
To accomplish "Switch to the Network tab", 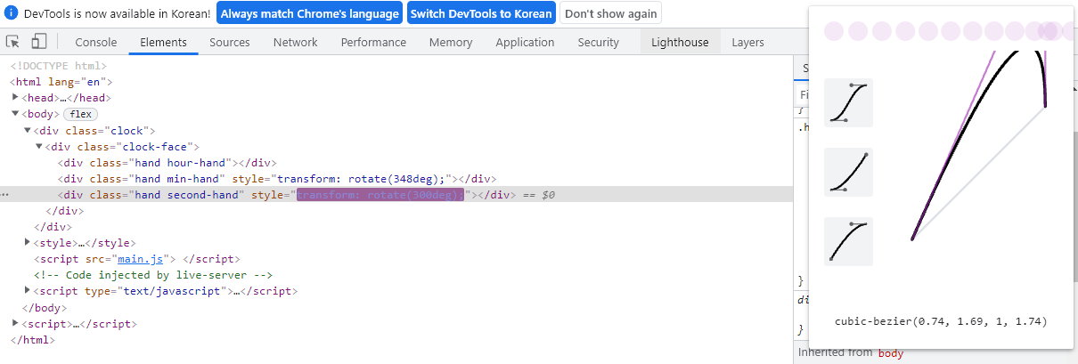I will (295, 42).
